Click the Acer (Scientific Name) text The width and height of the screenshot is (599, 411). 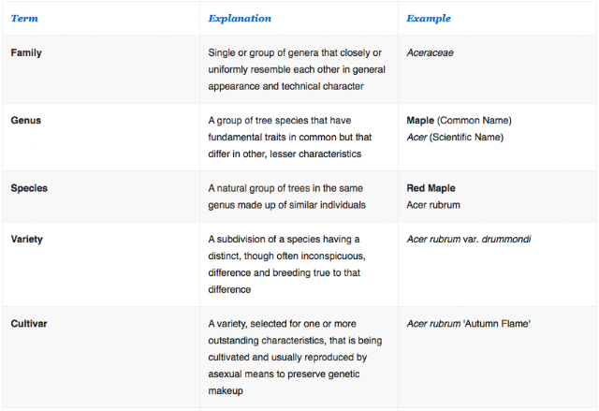pos(455,137)
